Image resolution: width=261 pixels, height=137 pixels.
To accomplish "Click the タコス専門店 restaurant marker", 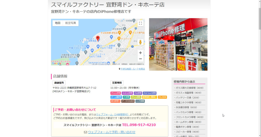I will [130, 33].
